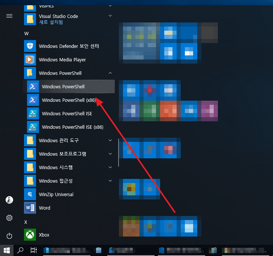This screenshot has width=273, height=256.
Task: Click the letter X section header
Action: [26, 222]
